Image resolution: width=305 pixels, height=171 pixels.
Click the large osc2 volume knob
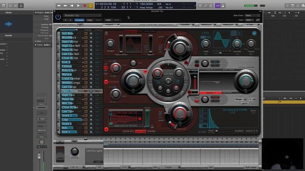point(180,113)
